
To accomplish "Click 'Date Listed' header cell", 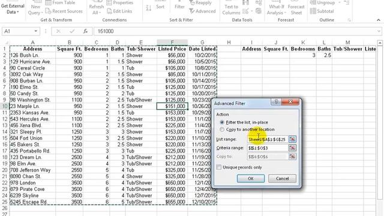I will click(202, 49).
